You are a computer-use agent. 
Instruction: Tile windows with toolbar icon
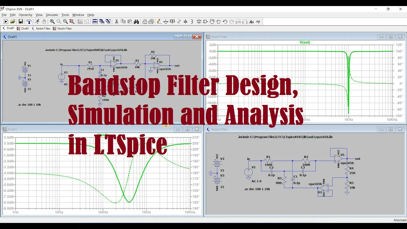click(x=95, y=22)
